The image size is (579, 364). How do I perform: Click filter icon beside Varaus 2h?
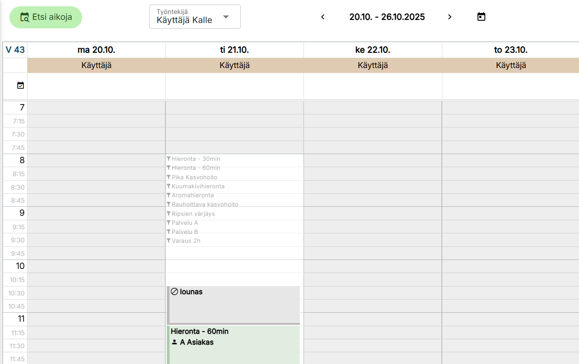(x=169, y=241)
